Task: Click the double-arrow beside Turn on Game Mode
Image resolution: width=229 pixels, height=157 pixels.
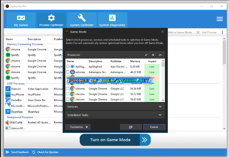Action: 145,140
